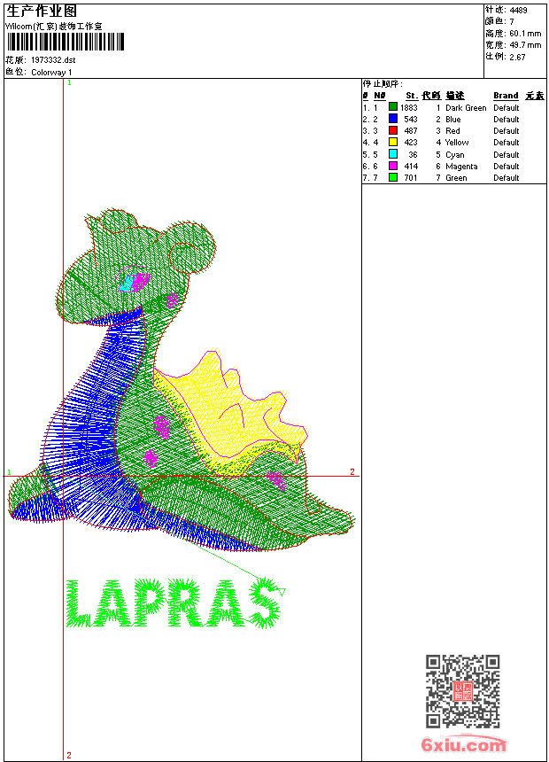Click the file name 1973332.dst
549x762 pixels.
point(53,60)
